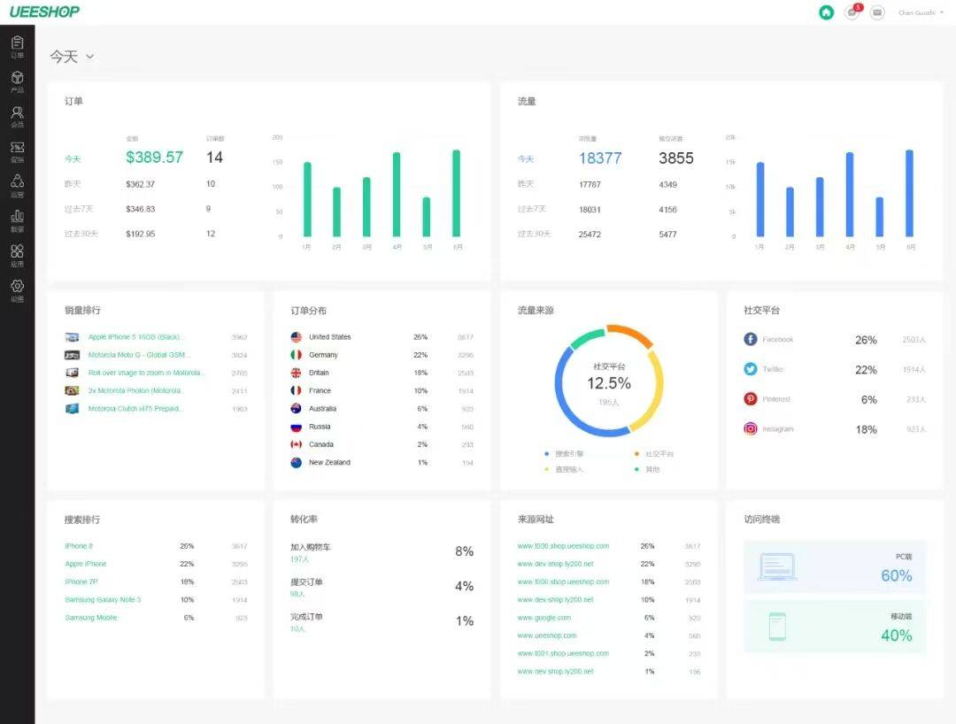Click the green home icon in header

pos(826,12)
